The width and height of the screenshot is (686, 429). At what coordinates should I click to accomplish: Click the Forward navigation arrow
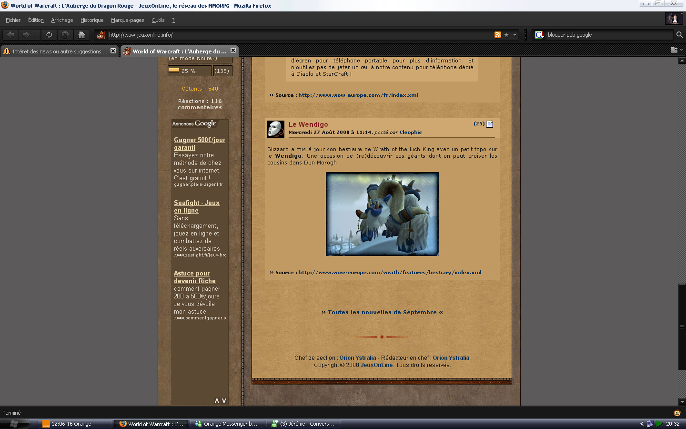click(x=26, y=35)
